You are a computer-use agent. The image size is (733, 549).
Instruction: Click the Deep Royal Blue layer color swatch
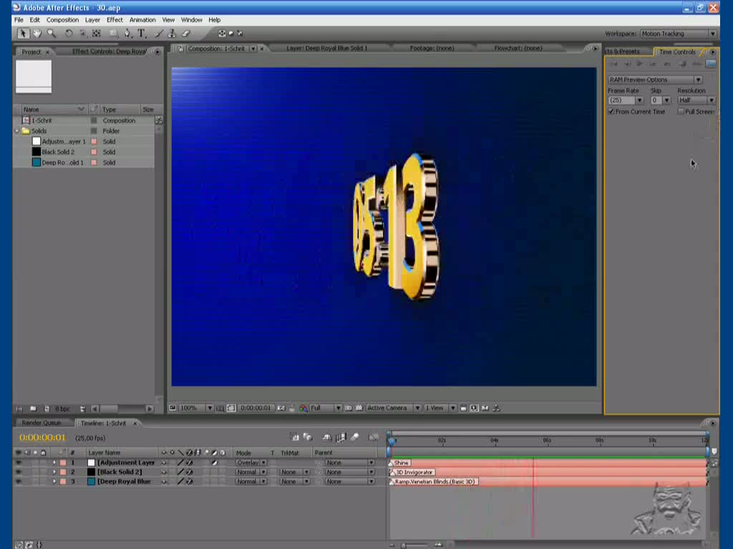click(91, 482)
